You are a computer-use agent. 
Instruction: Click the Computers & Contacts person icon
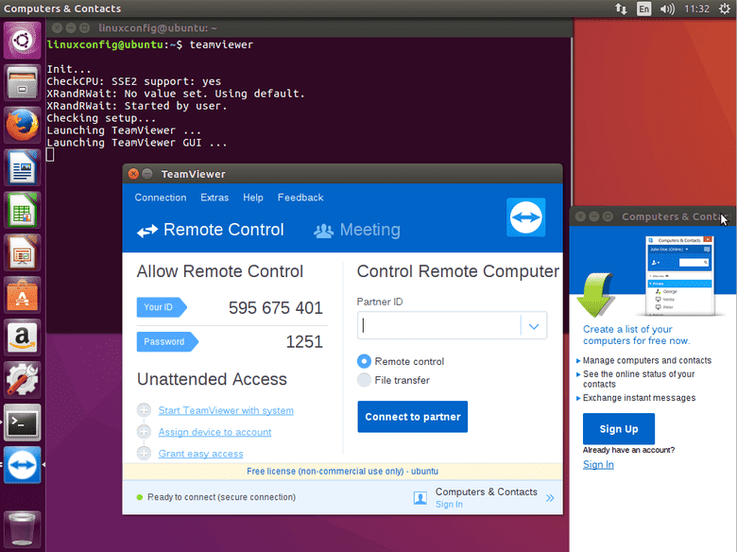(x=420, y=498)
